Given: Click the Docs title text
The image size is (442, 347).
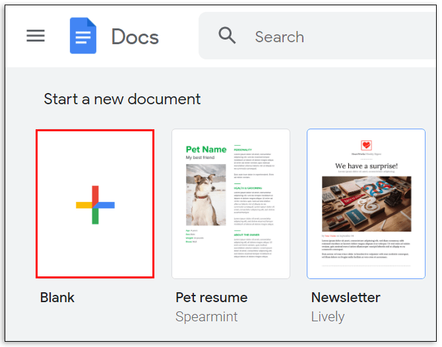Looking at the screenshot, I should coord(135,37).
